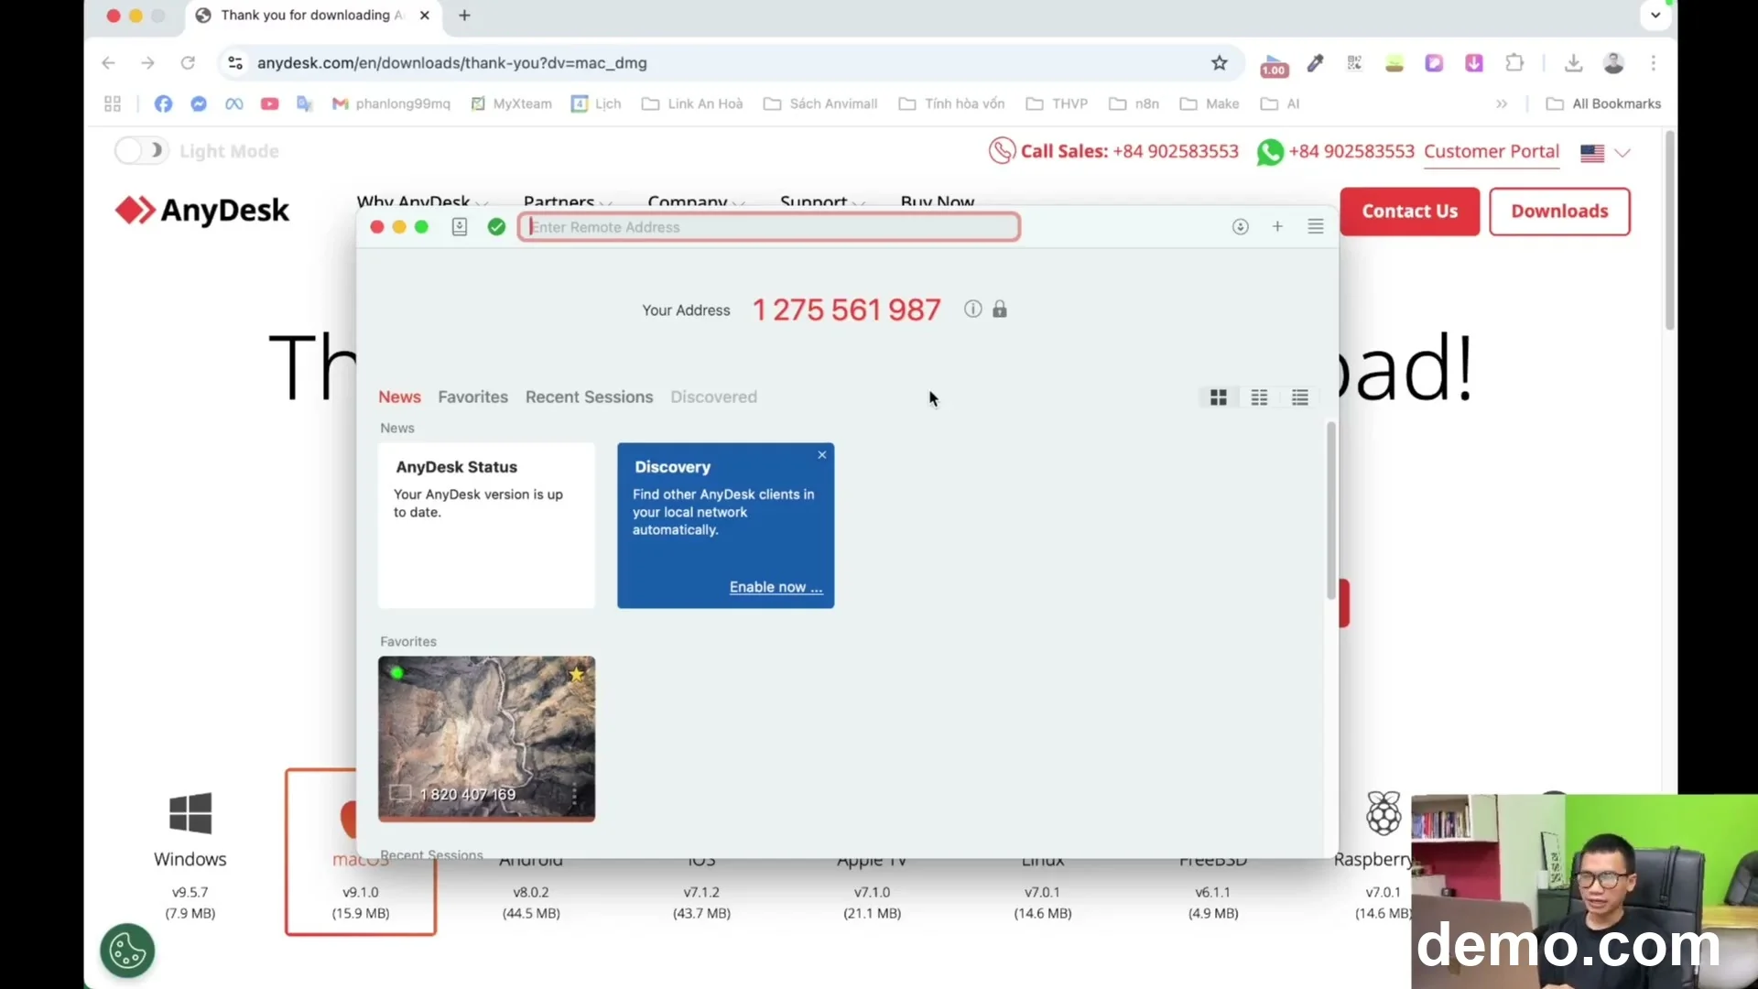
Task: Go to AnyDesk homepage via logo
Action: [x=202, y=211]
